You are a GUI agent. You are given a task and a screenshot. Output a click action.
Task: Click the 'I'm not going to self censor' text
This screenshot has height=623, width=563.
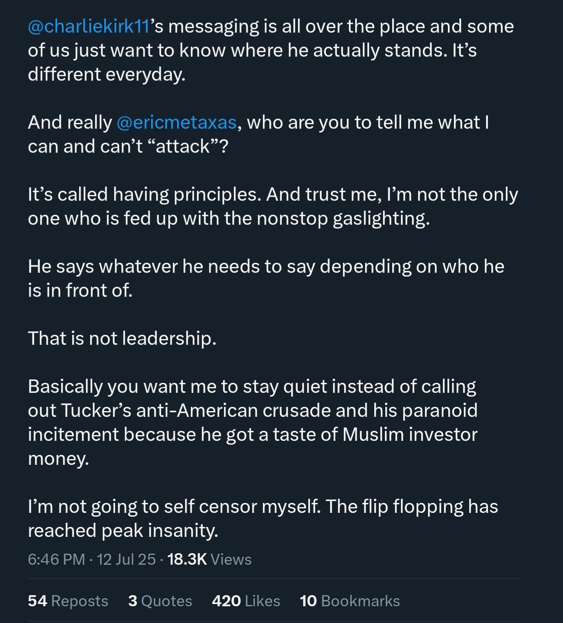174,507
